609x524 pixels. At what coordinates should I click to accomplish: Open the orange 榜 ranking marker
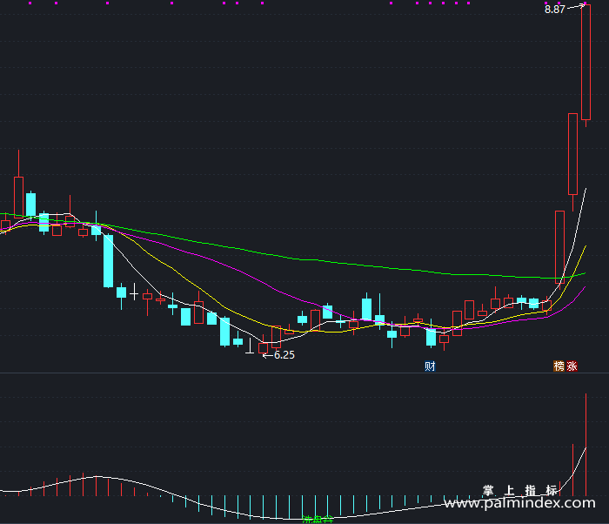(559, 366)
